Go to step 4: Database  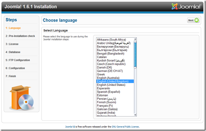pyautogui.click(x=13, y=52)
